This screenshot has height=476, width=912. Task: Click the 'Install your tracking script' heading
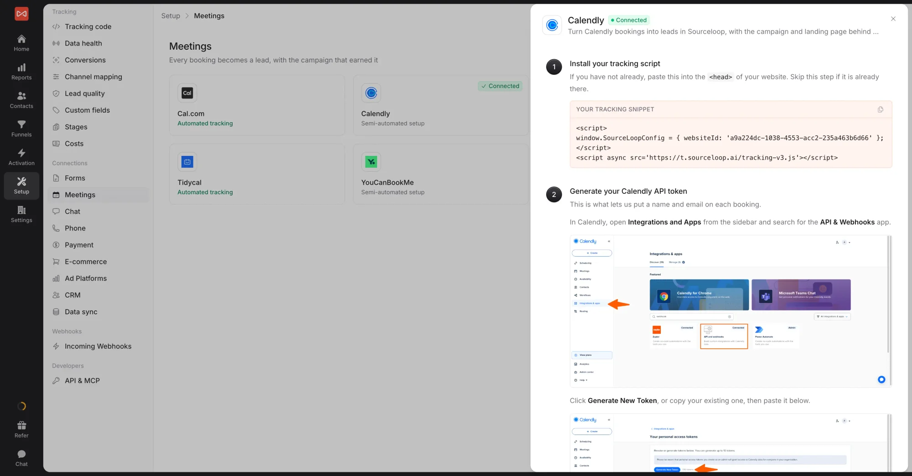tap(615, 64)
